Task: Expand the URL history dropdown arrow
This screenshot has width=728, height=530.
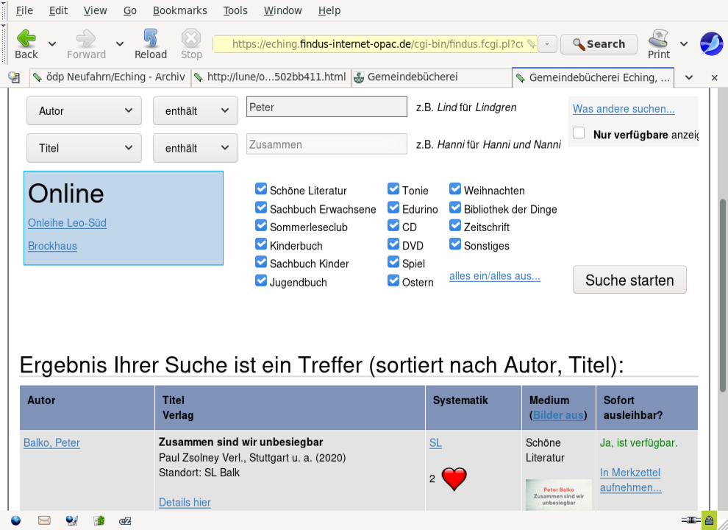Action: (x=547, y=44)
